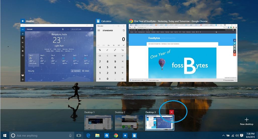The image size is (258, 139).
Task: Show hidden system tray icons
Action: (223, 135)
